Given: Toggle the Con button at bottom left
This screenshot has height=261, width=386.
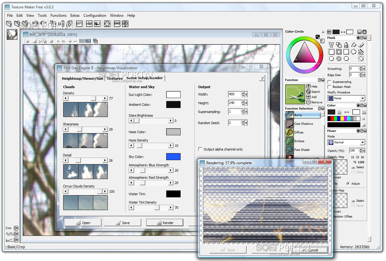Looking at the screenshot, I should pos(16,228).
